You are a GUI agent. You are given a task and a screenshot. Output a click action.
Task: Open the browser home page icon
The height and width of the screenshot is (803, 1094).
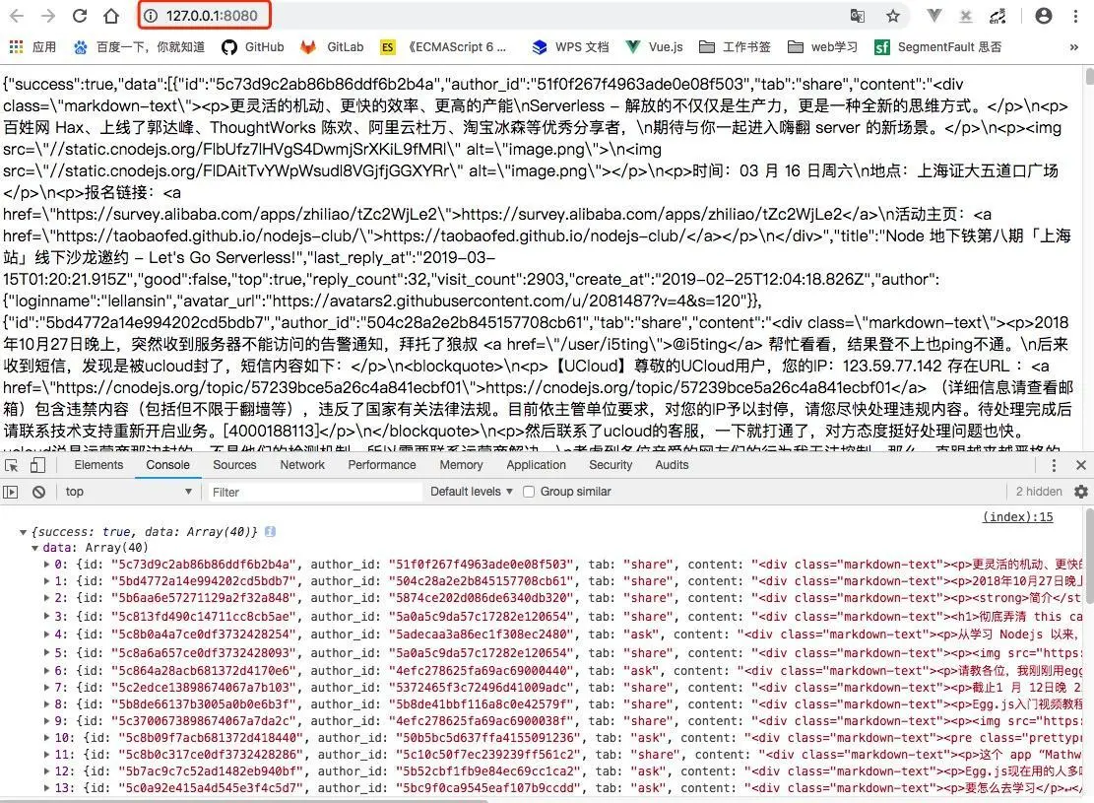(111, 16)
